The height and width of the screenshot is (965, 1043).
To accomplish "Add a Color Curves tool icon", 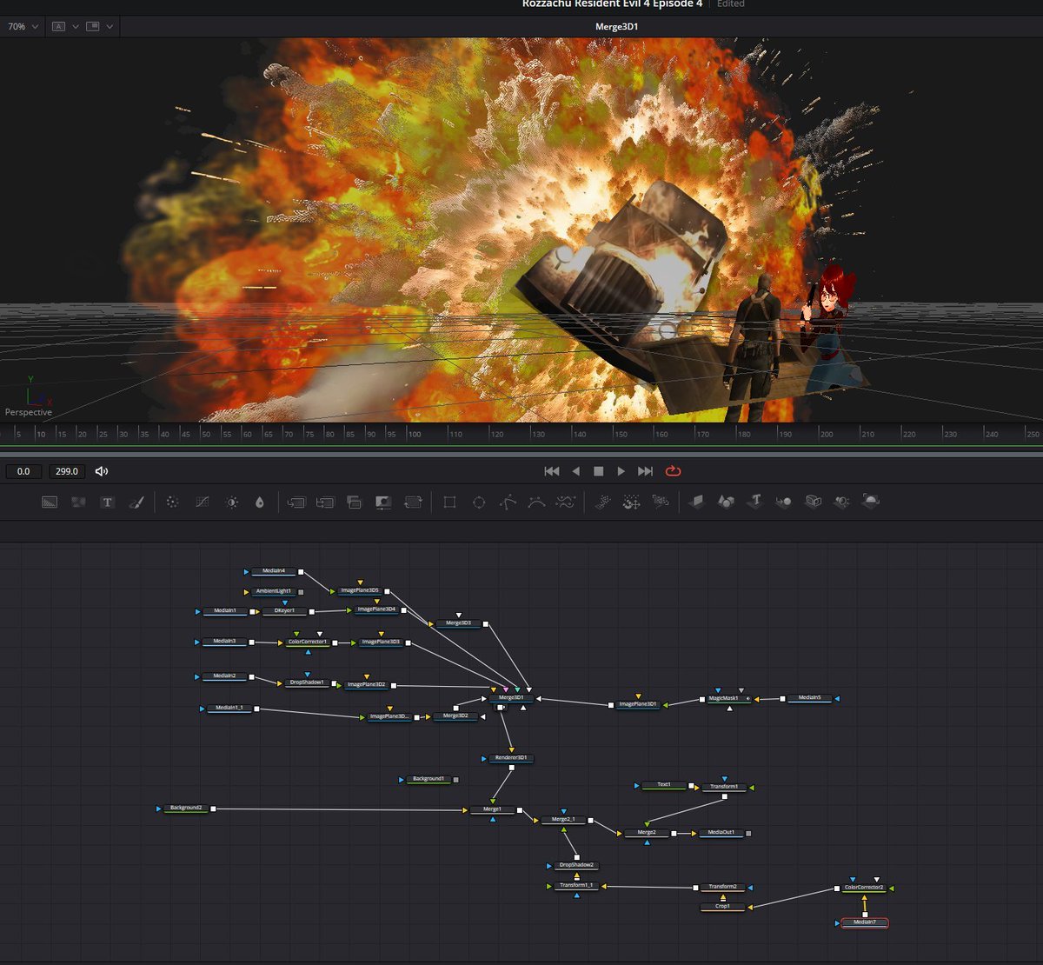I will coord(203,502).
